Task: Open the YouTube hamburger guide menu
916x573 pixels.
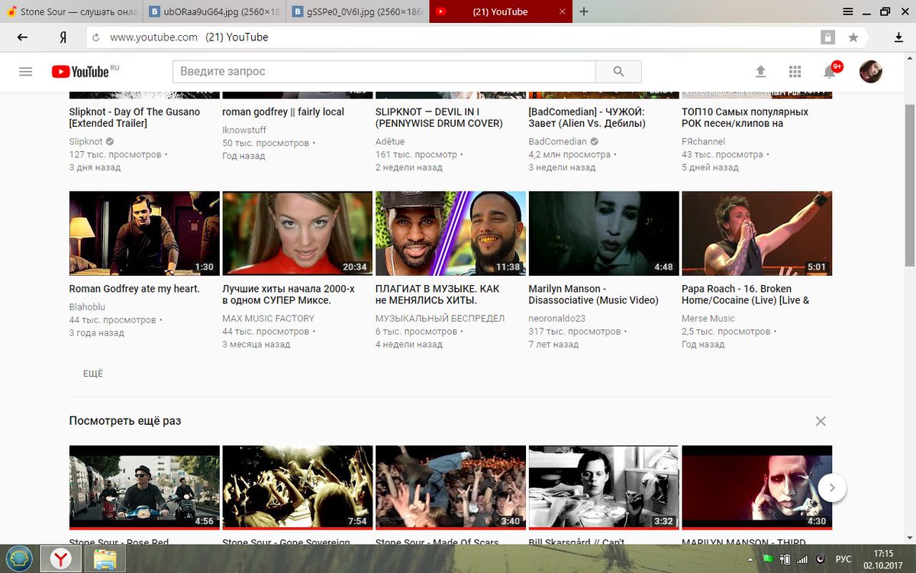Action: (26, 71)
